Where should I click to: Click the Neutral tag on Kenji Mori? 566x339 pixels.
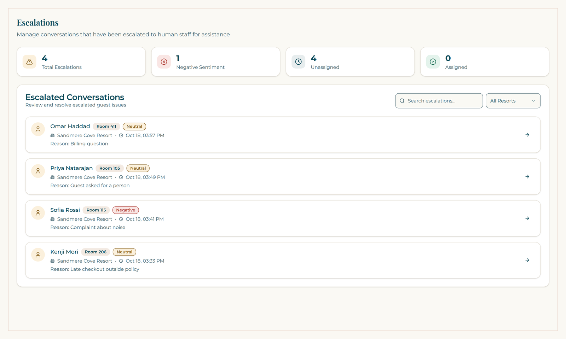pyautogui.click(x=125, y=252)
